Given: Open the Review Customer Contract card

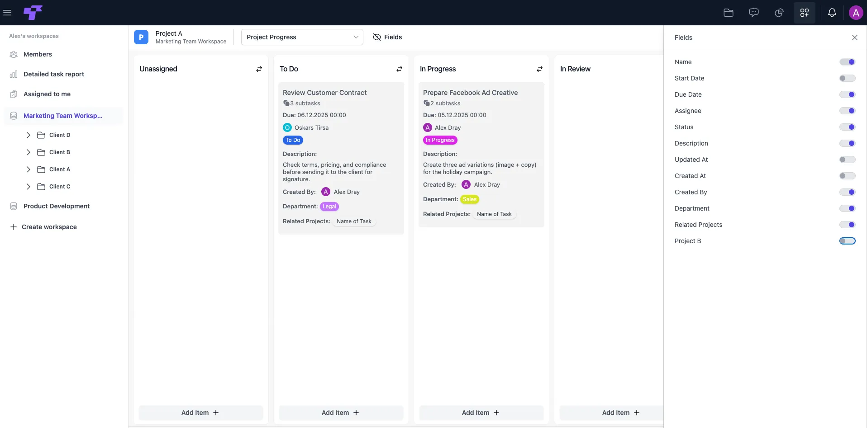Looking at the screenshot, I should click(341, 158).
